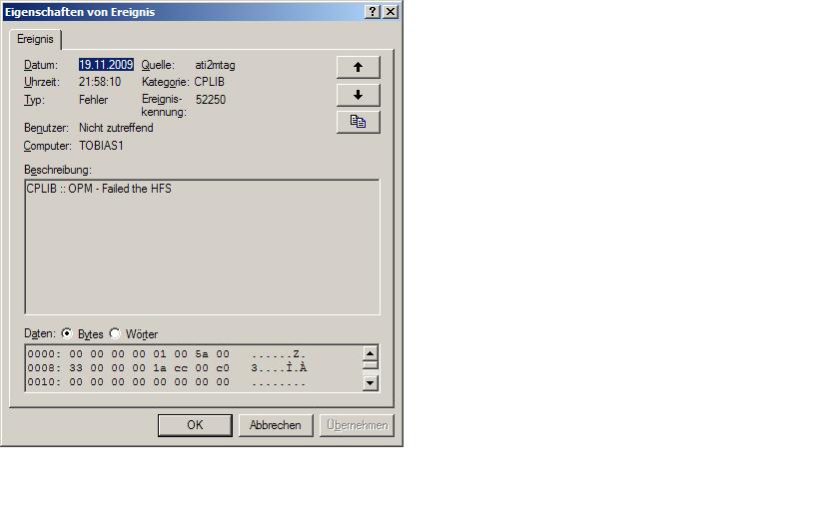Click the data scrollbar thumb

(371, 365)
